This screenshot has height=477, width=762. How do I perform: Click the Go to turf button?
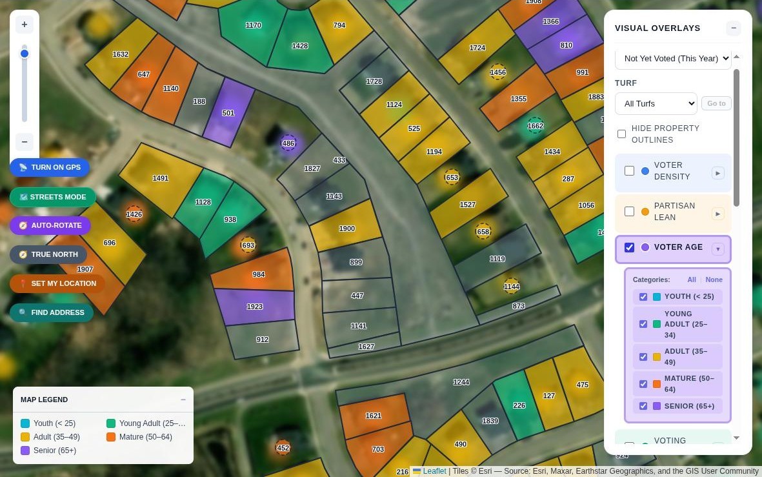pyautogui.click(x=716, y=103)
